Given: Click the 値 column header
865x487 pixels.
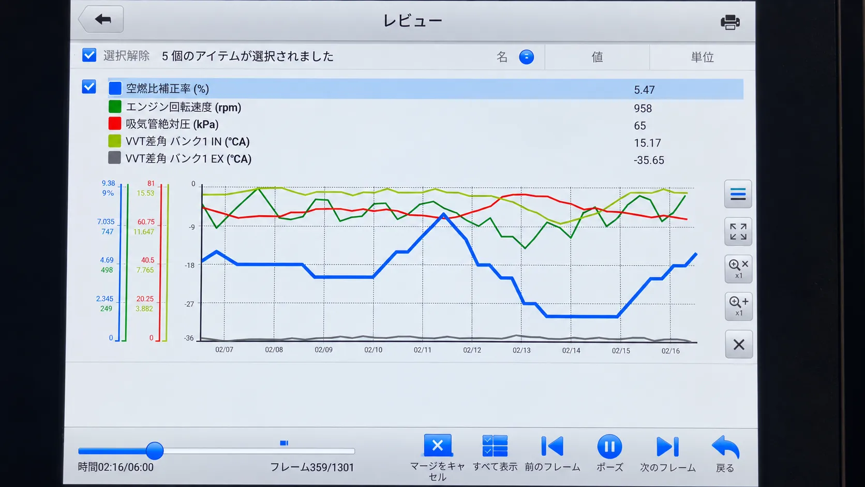Looking at the screenshot, I should [597, 57].
